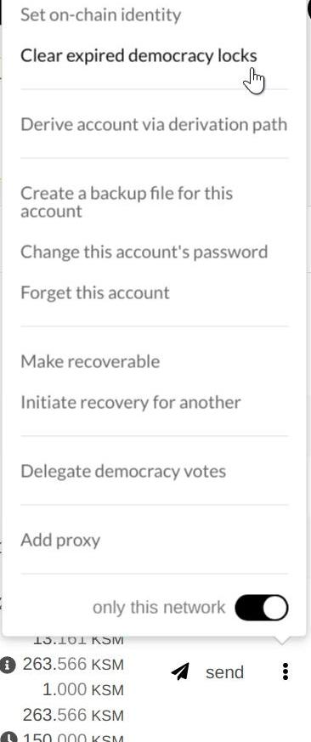
Task: Click the clock icon beside 150.000 KSM
Action: 9,739
